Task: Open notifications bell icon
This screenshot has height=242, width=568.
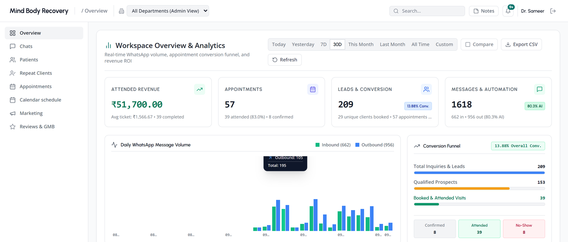Action: click(x=508, y=11)
